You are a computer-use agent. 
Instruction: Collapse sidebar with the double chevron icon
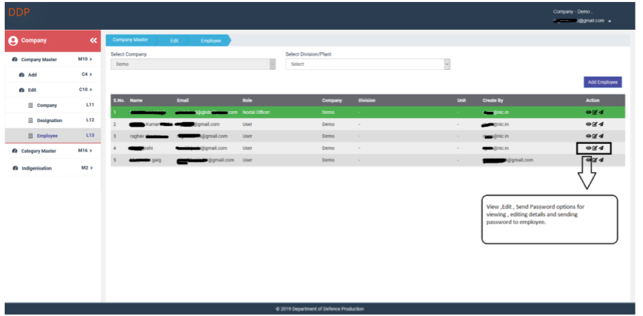click(x=94, y=41)
